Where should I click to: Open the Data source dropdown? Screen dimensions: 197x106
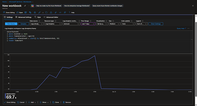click(x=37, y=24)
